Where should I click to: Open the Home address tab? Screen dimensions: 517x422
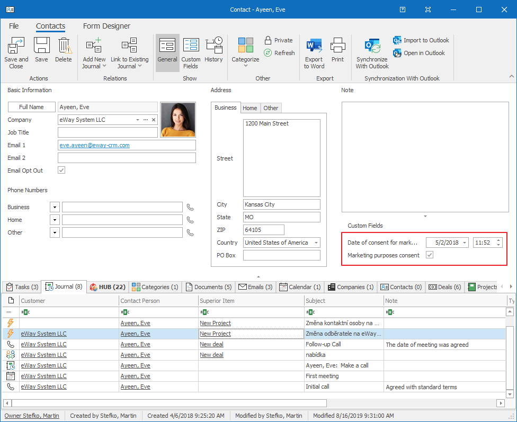250,107
